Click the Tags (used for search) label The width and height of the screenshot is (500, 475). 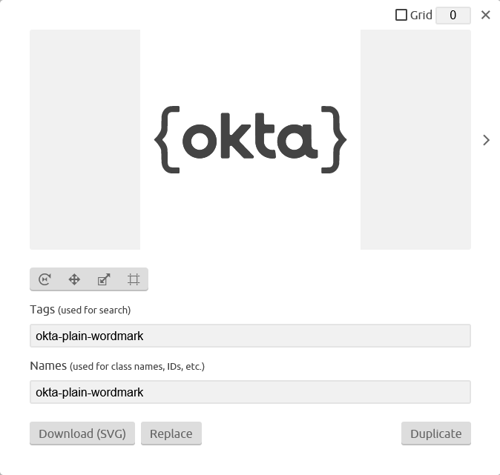[x=80, y=310]
